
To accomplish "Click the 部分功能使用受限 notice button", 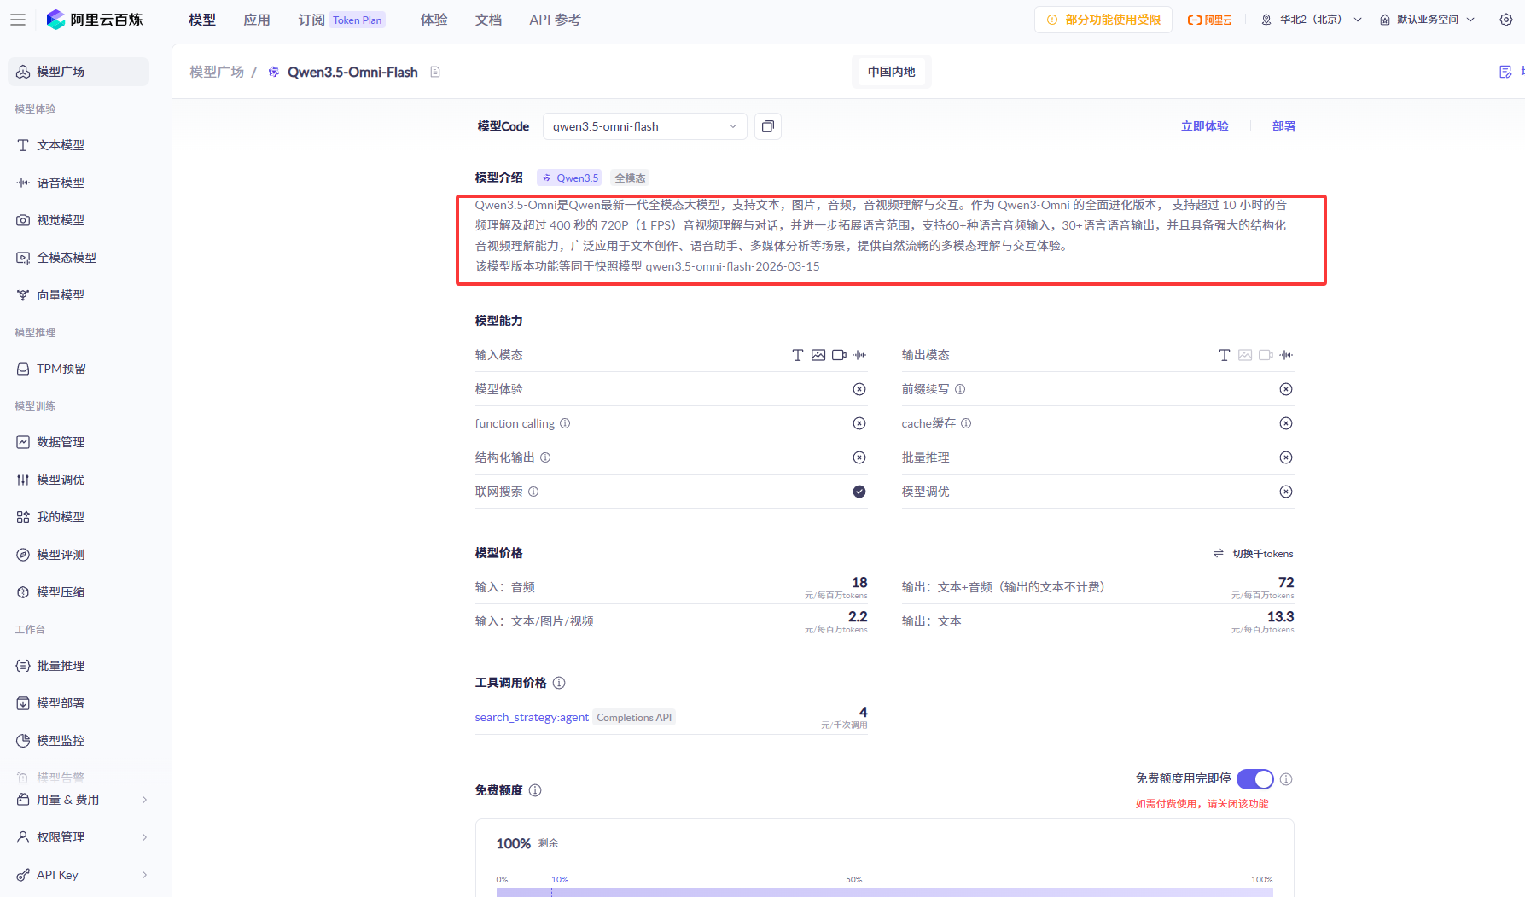I will (1103, 20).
